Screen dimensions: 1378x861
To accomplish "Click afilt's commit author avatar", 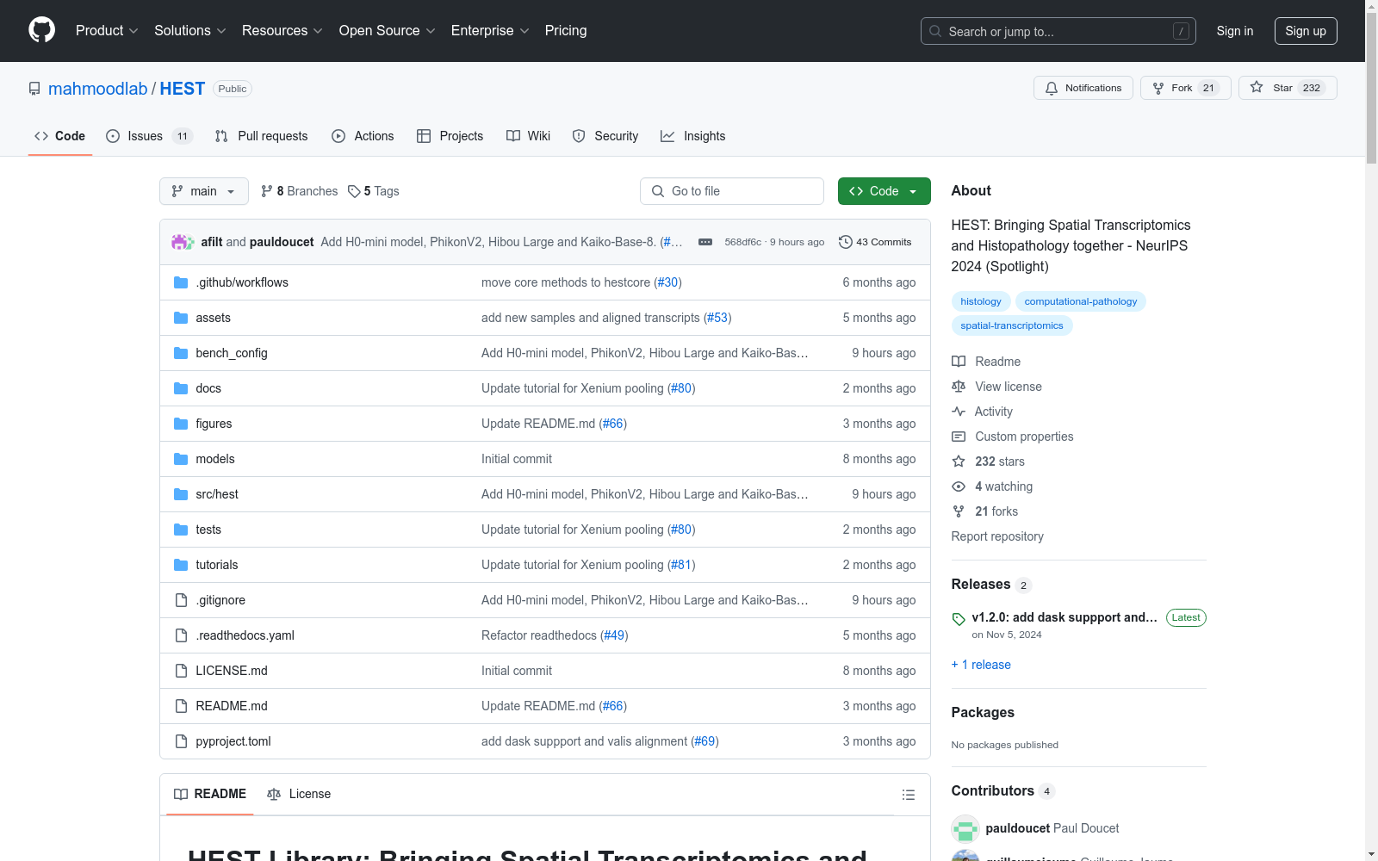I will click(179, 242).
